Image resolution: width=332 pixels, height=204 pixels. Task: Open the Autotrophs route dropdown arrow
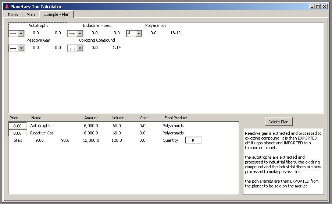[21, 33]
